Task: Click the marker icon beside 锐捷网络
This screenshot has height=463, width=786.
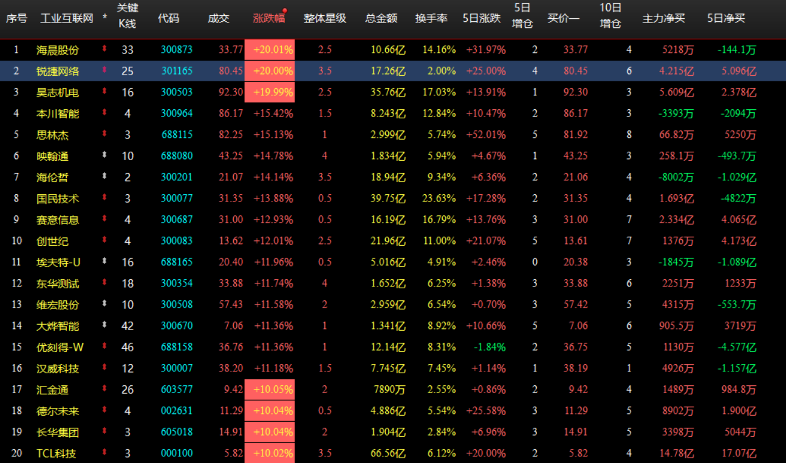Action: [x=104, y=70]
